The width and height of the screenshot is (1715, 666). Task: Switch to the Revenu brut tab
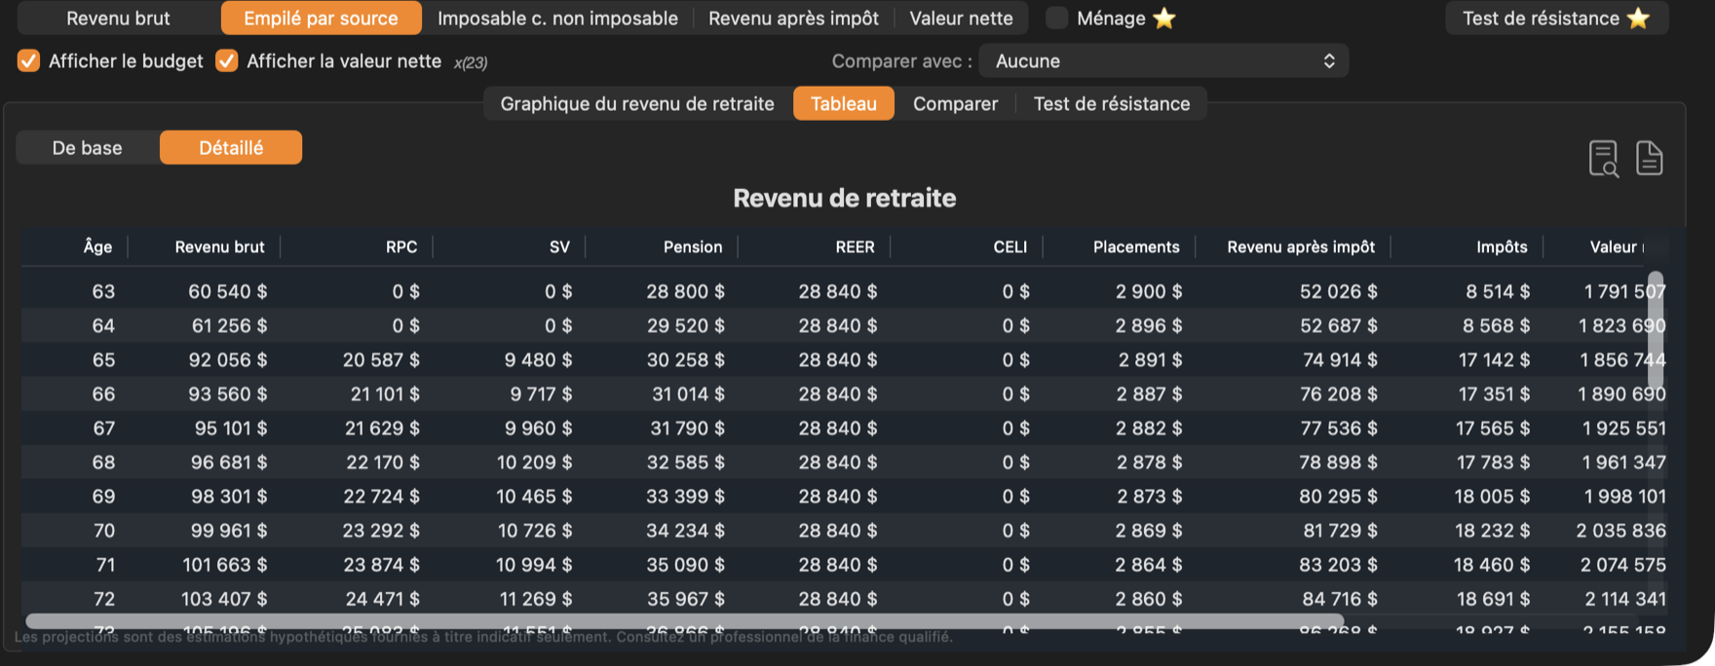(118, 18)
